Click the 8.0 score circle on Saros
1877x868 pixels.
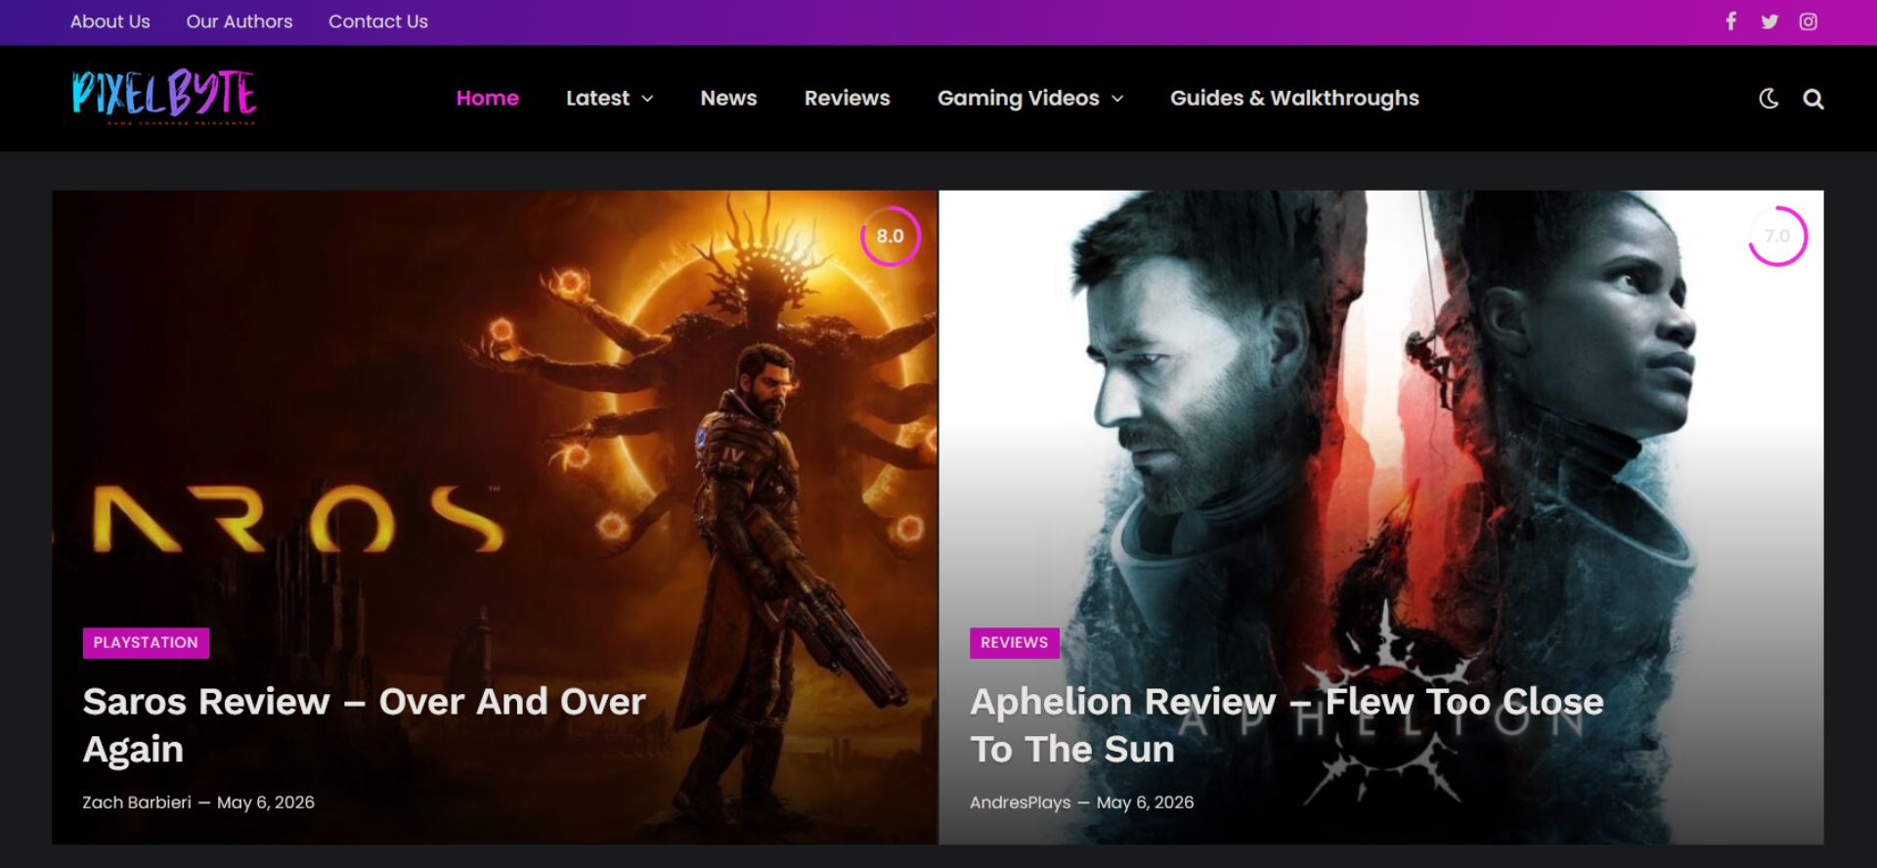click(890, 236)
